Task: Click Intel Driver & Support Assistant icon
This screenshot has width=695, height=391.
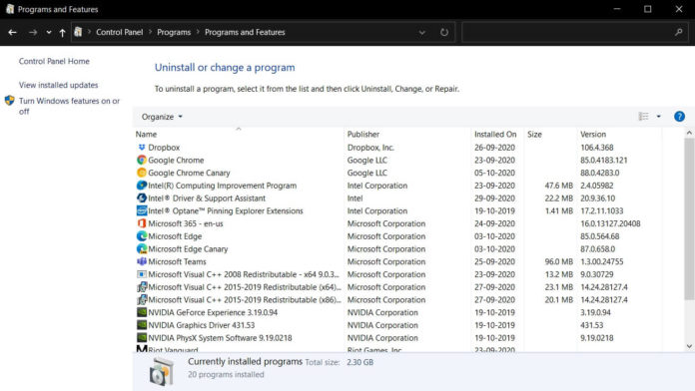Action: (x=142, y=197)
